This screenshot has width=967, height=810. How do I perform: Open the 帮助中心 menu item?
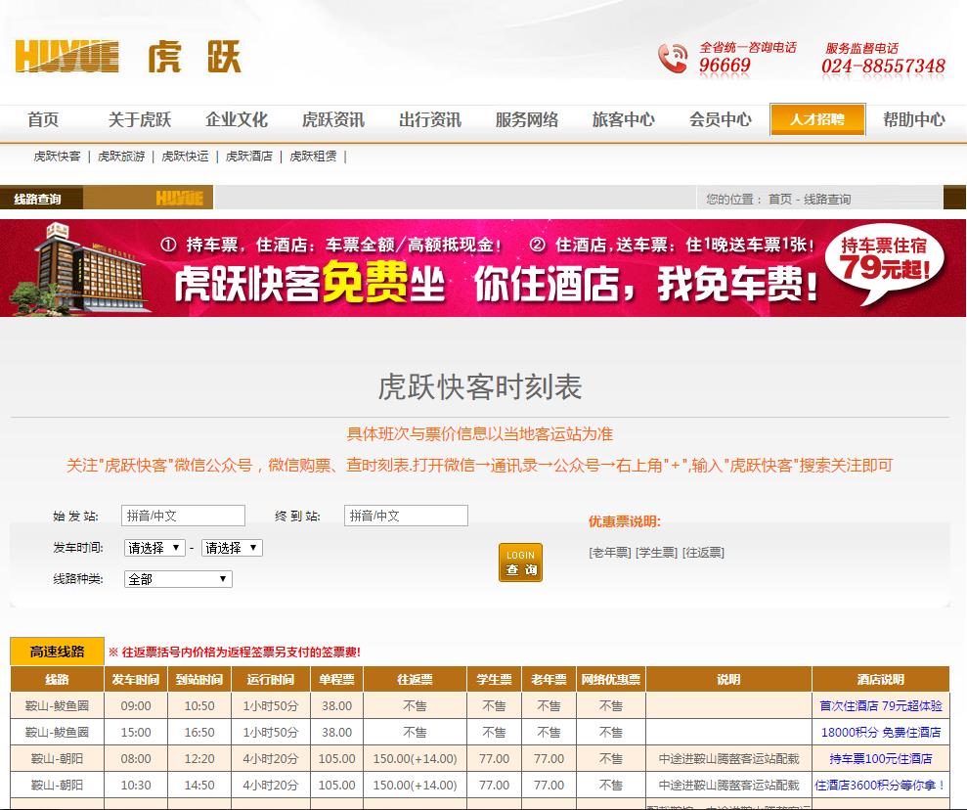coord(914,119)
